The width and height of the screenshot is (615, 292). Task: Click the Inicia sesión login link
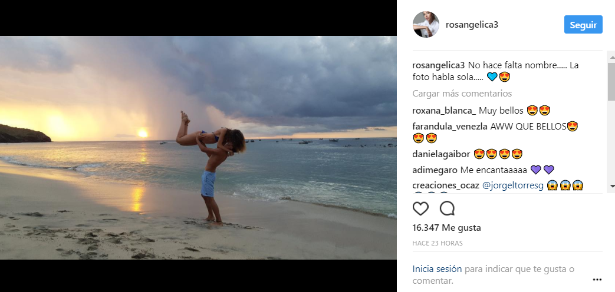tap(437, 268)
